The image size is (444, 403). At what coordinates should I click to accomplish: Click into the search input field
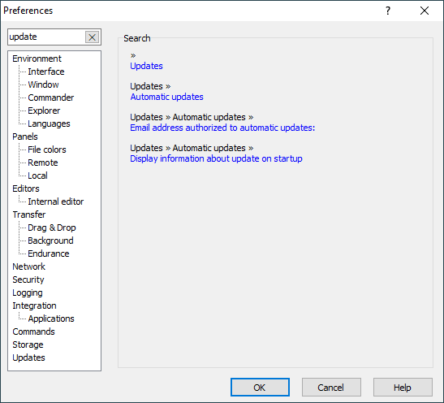[x=47, y=37]
